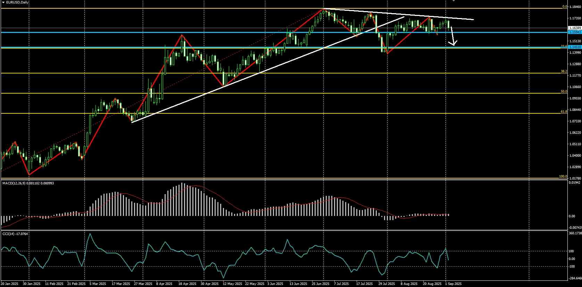Click the 29 Jul 2025 date label
Screen dimensions: 582x287
387,284
